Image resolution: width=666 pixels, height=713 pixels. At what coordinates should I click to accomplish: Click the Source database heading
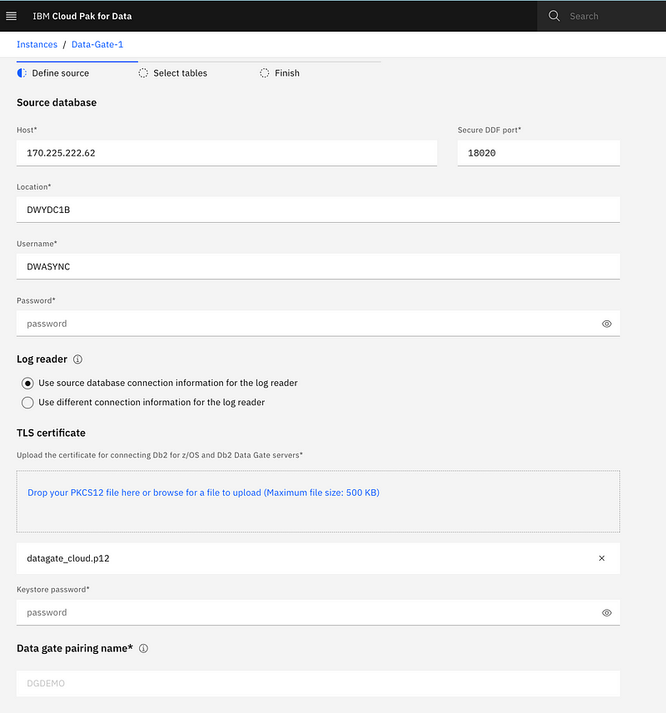(x=57, y=103)
